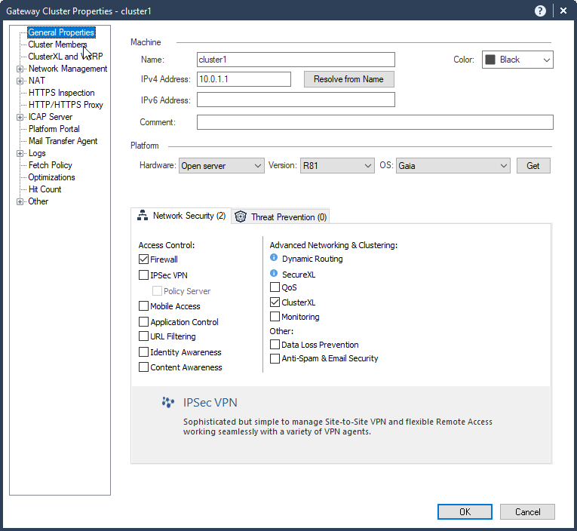This screenshot has height=531, width=577.
Task: Switch to the Threat Prevention tab
Action: click(281, 216)
